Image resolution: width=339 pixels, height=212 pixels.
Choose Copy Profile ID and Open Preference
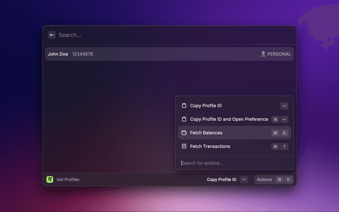point(229,119)
